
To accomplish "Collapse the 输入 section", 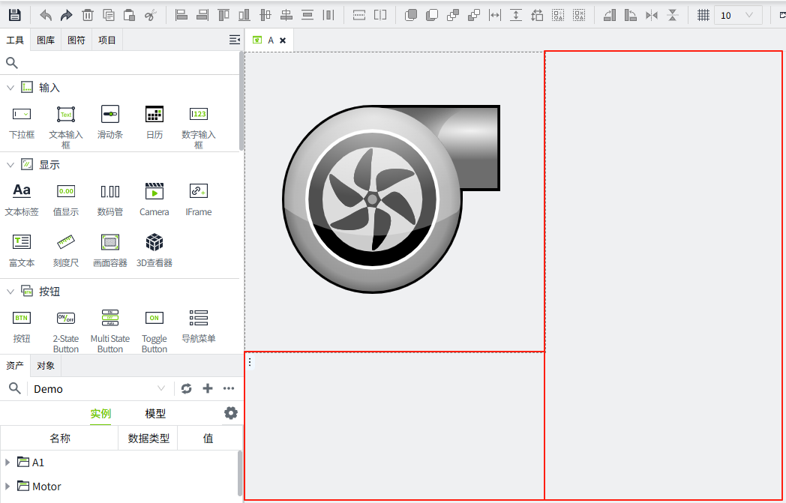I will (x=10, y=88).
